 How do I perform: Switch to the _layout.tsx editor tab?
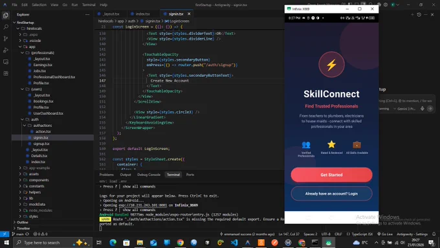click(111, 14)
